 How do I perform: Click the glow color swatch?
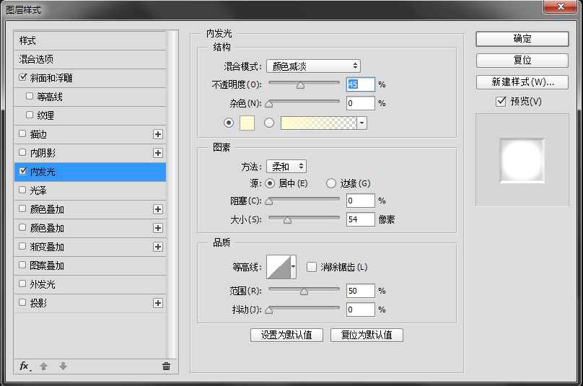click(247, 123)
